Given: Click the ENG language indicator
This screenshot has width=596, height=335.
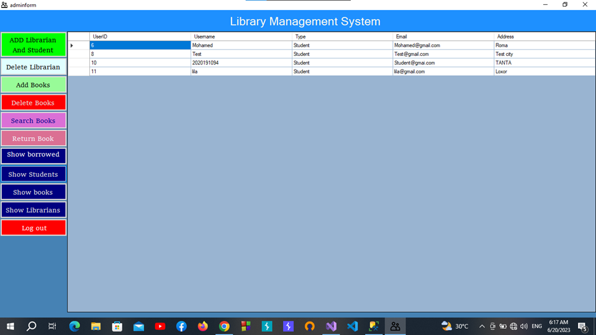Looking at the screenshot, I should [x=536, y=326].
